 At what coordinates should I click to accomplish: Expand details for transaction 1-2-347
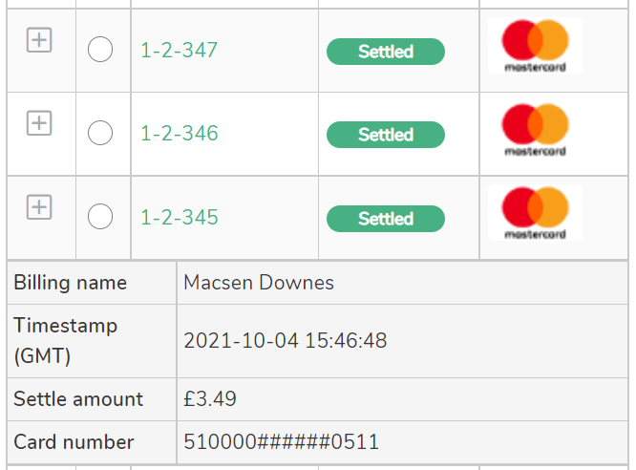click(x=39, y=40)
